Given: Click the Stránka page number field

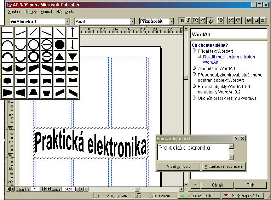Looking at the screenshot, I should pos(35,189).
